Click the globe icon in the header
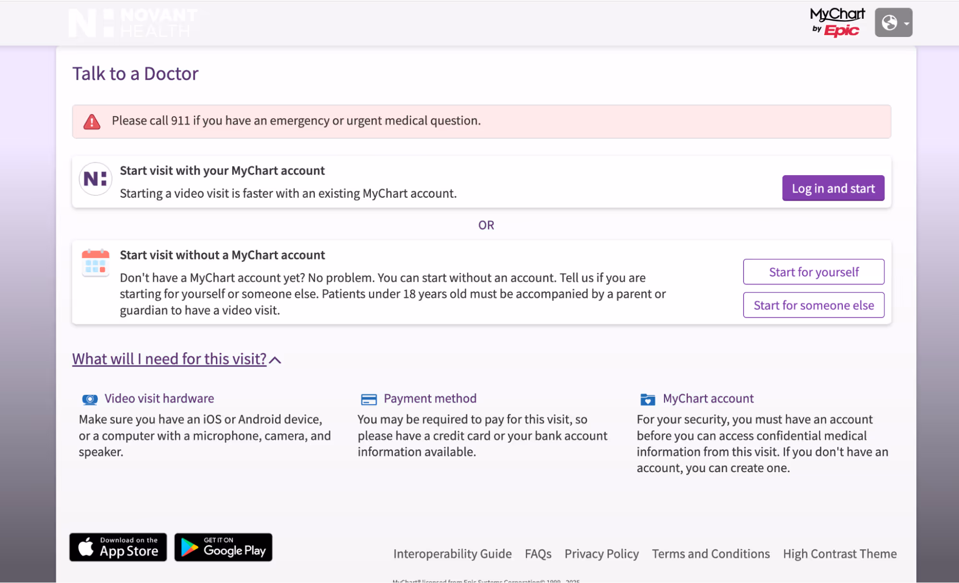Image resolution: width=959 pixels, height=583 pixels. click(889, 22)
